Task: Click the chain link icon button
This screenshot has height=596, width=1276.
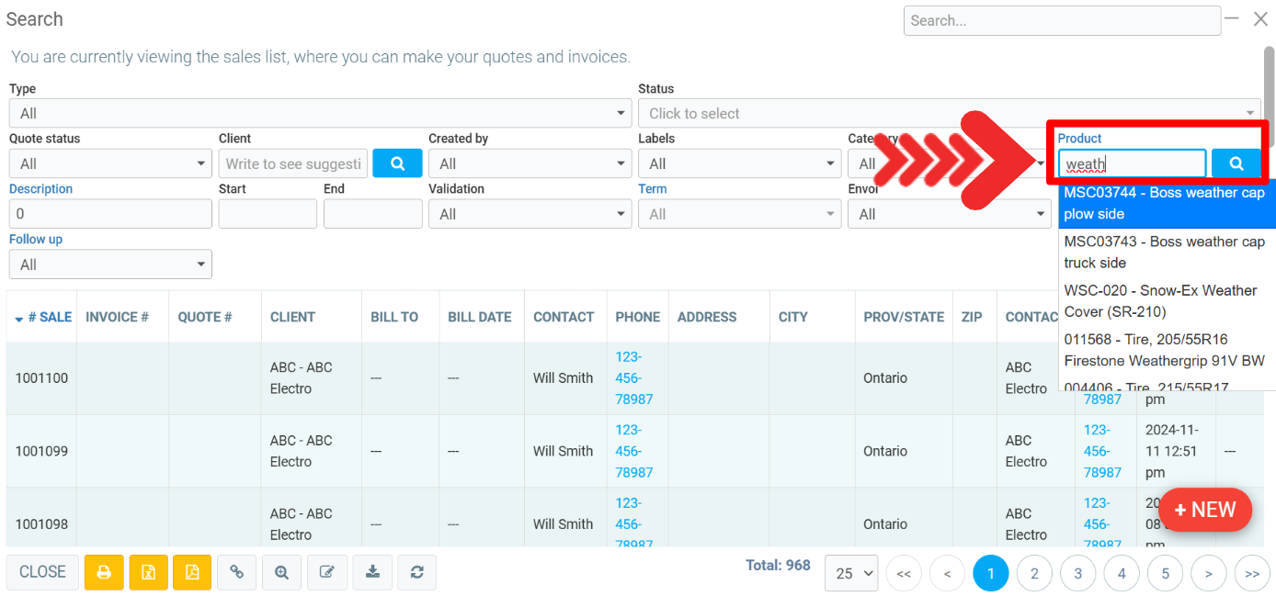Action: (x=237, y=572)
